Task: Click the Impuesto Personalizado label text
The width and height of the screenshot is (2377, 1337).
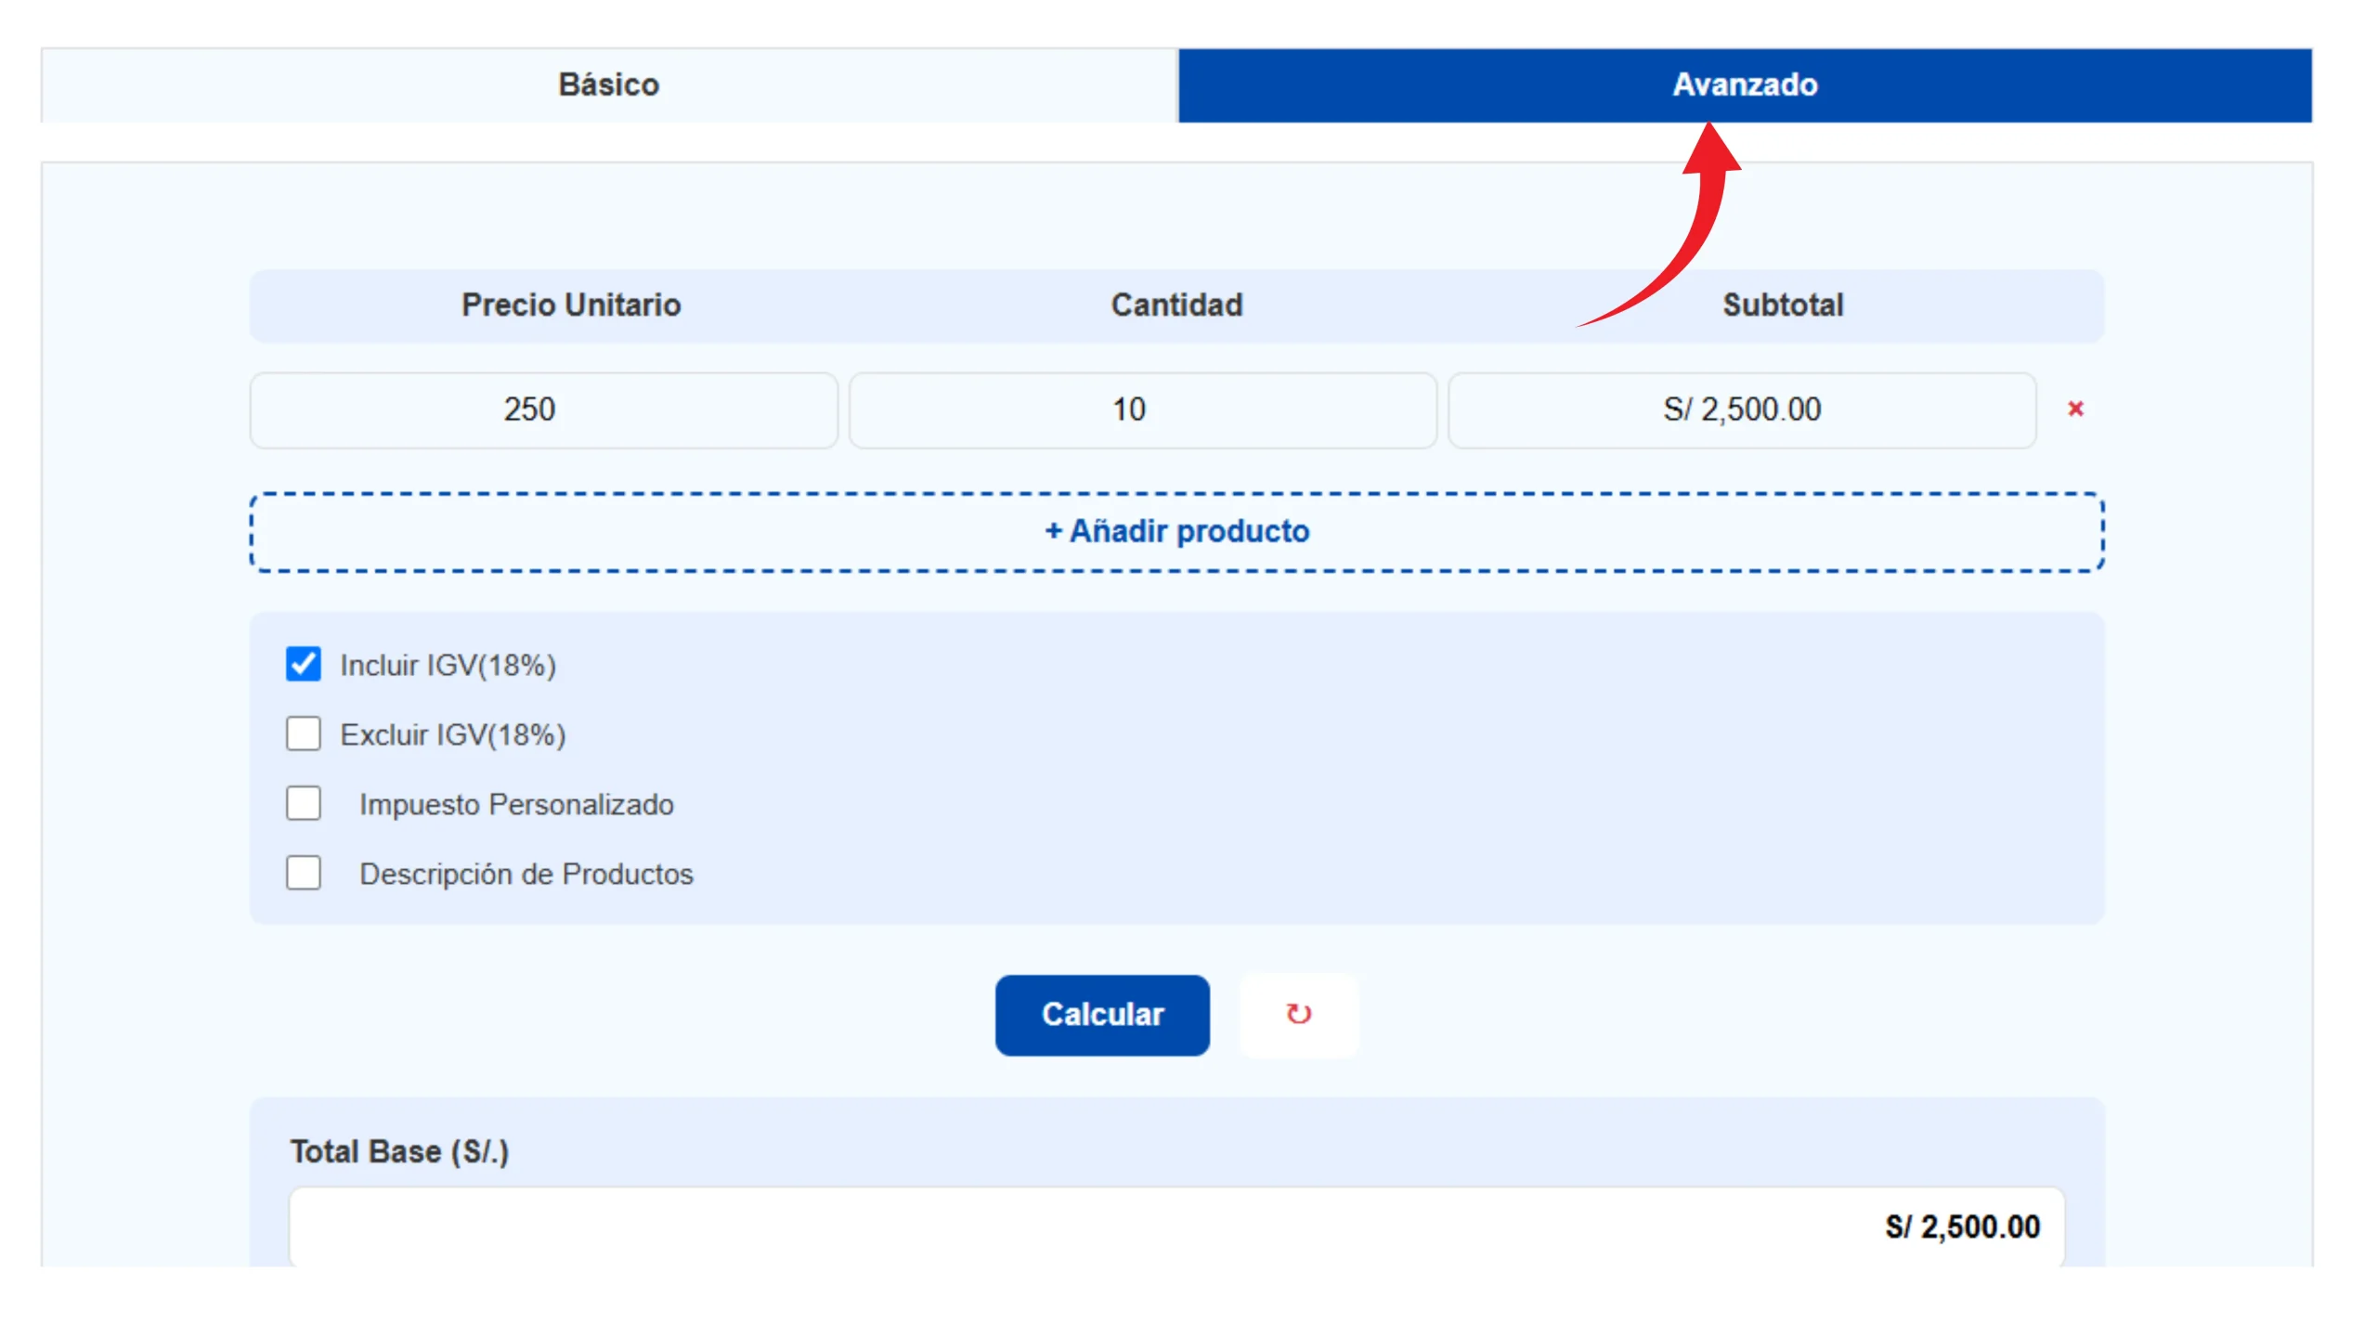Action: 516,804
